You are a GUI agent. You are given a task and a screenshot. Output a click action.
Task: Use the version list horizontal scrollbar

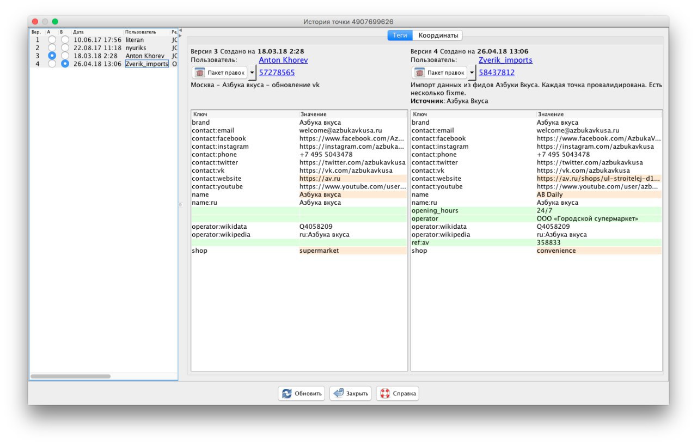pos(70,376)
